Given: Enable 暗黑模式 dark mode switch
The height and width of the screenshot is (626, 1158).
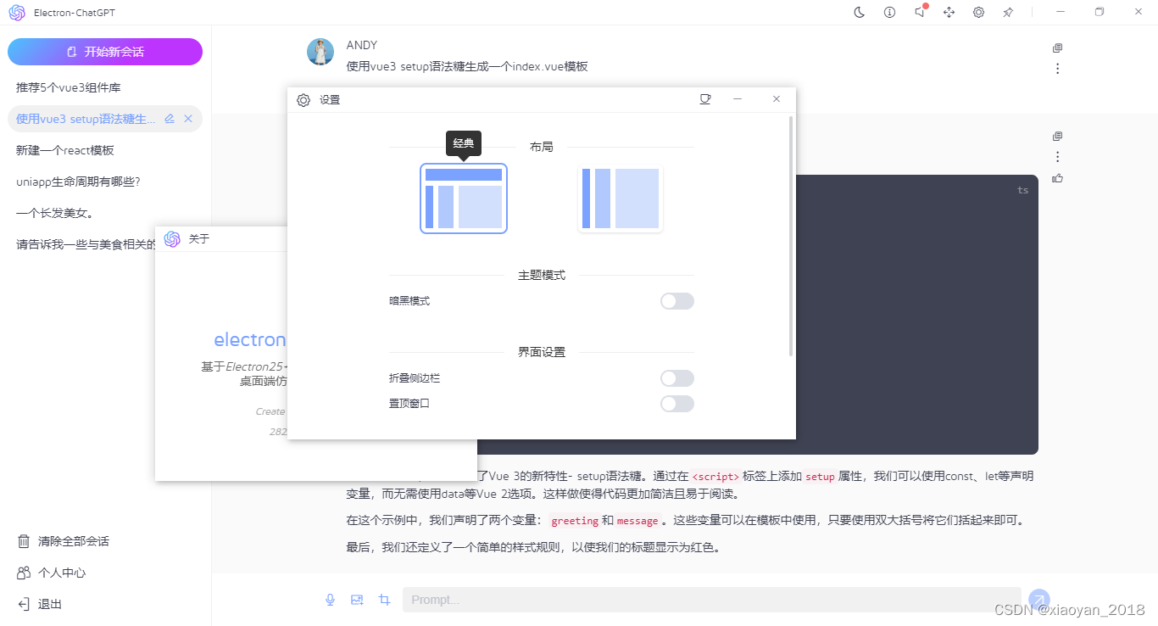Looking at the screenshot, I should tap(677, 301).
